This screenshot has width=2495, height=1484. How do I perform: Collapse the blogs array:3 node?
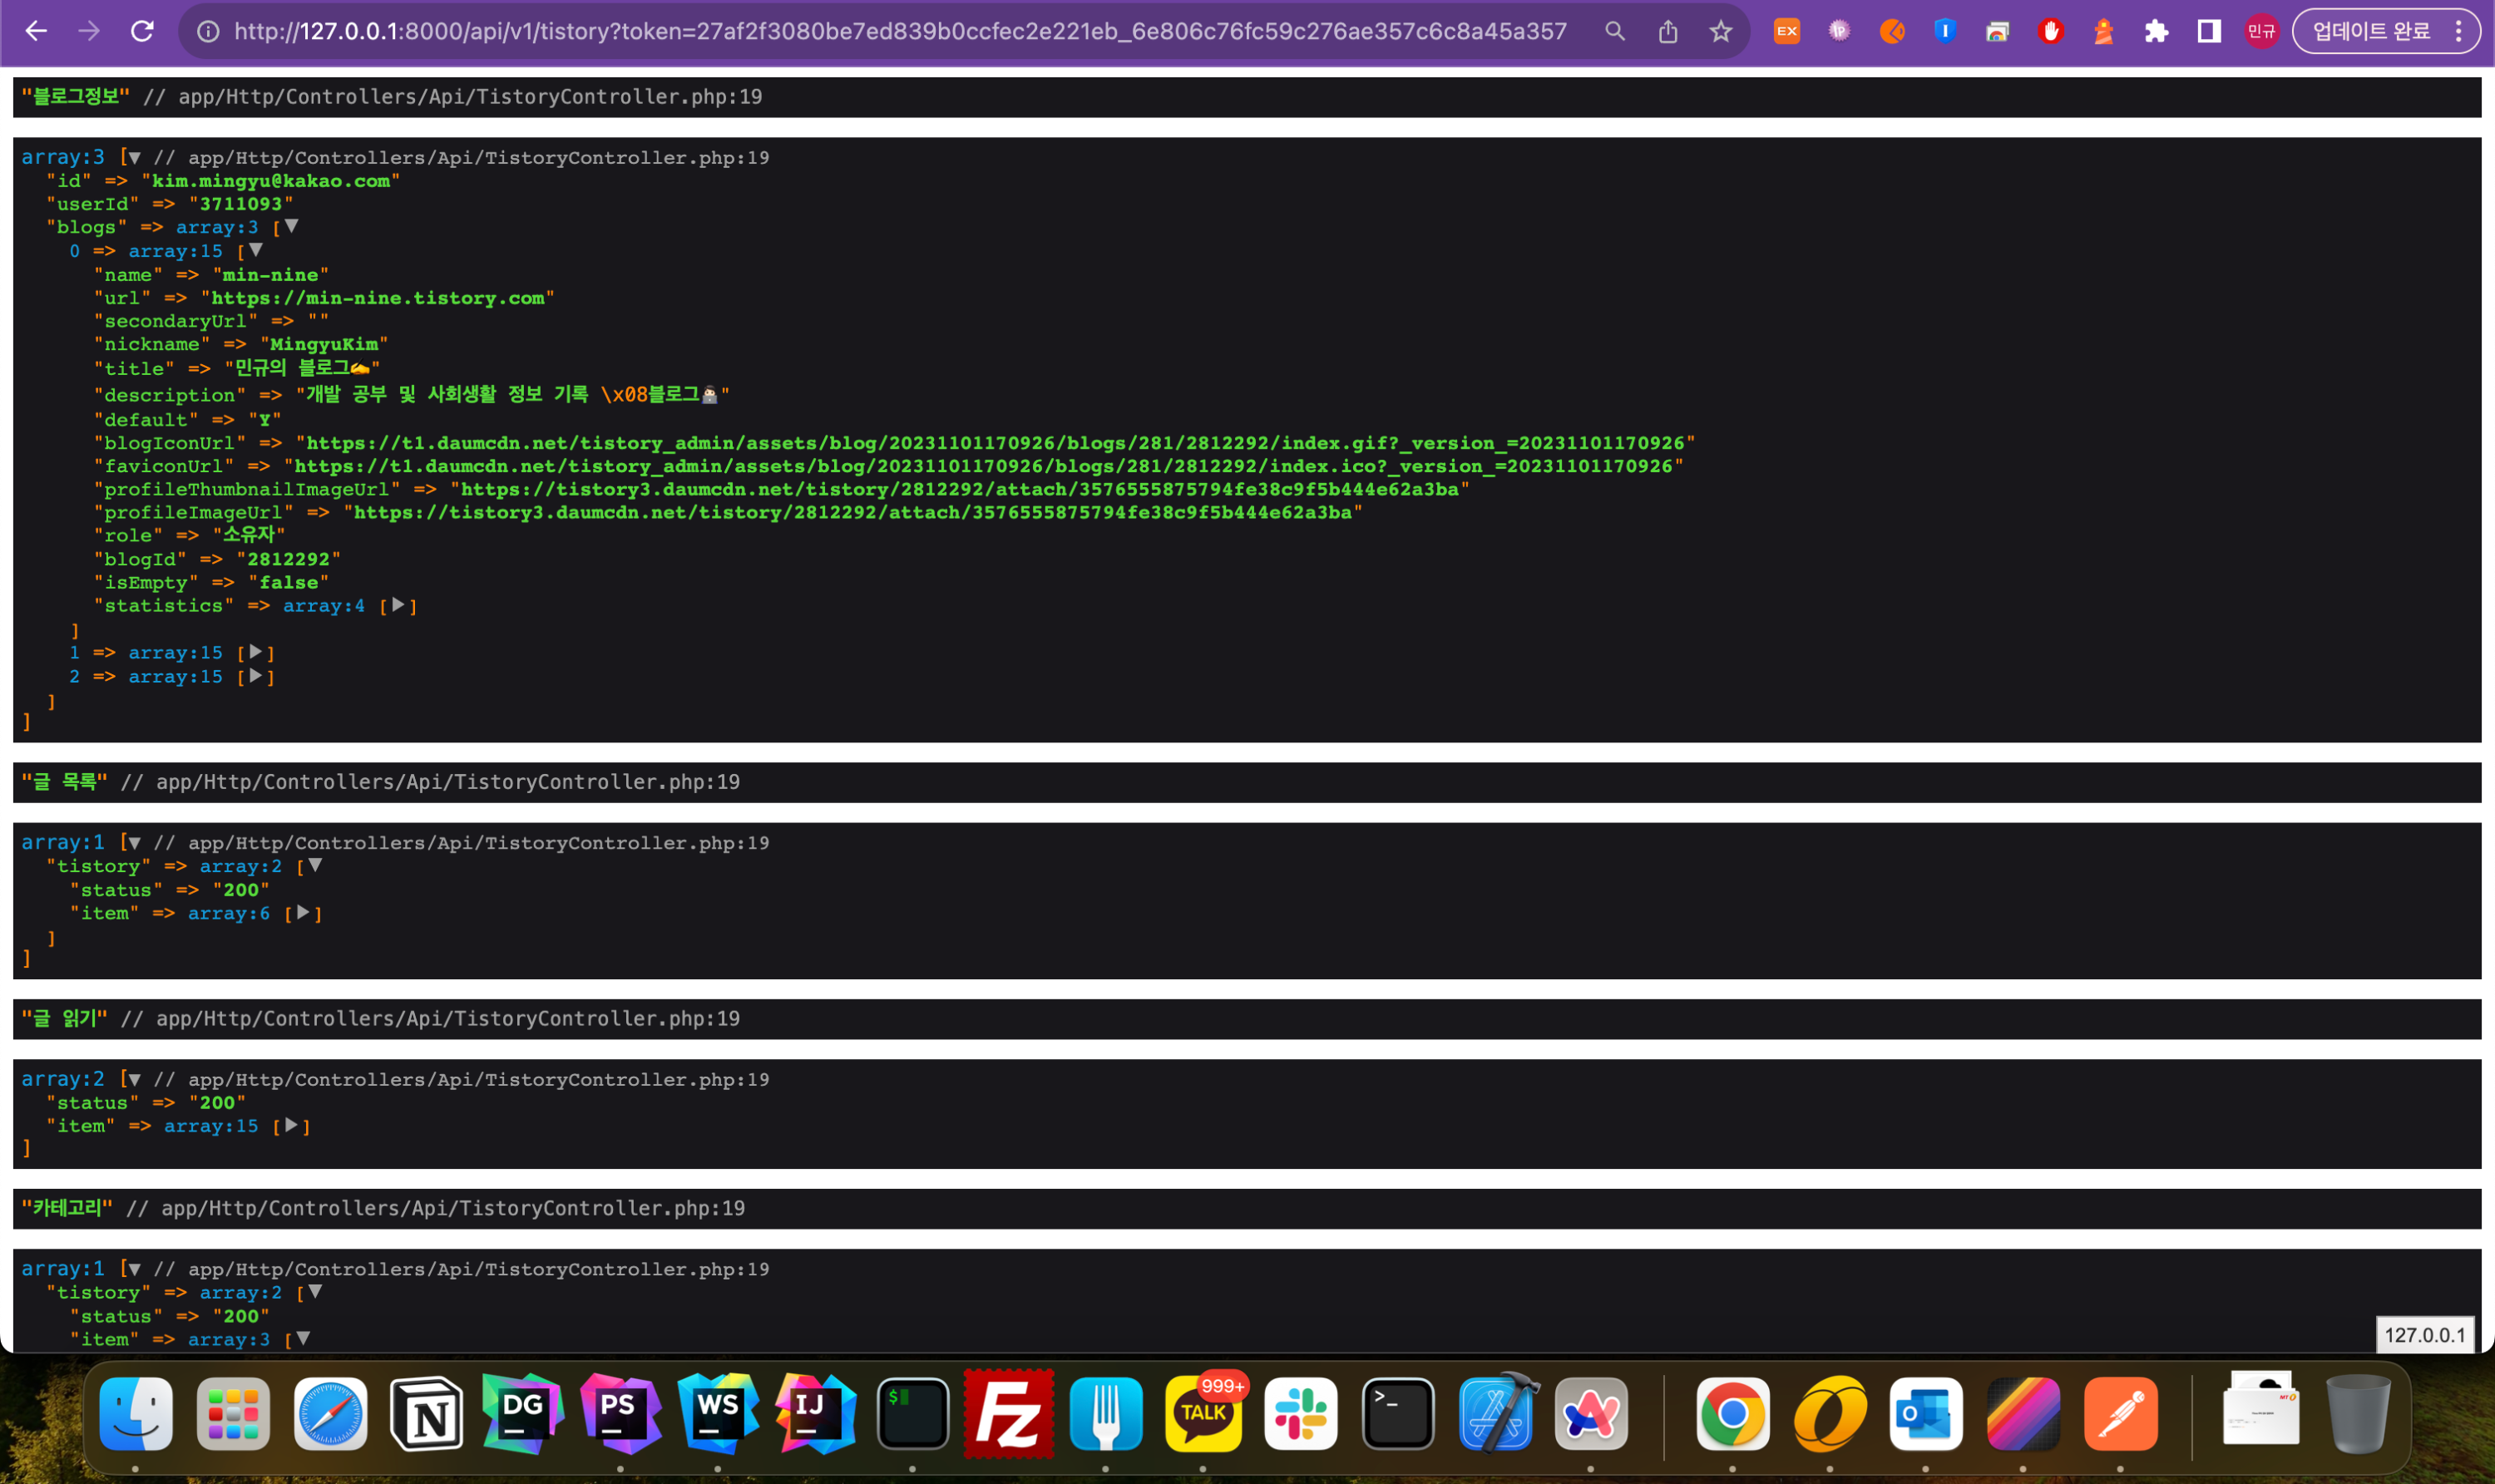291,226
